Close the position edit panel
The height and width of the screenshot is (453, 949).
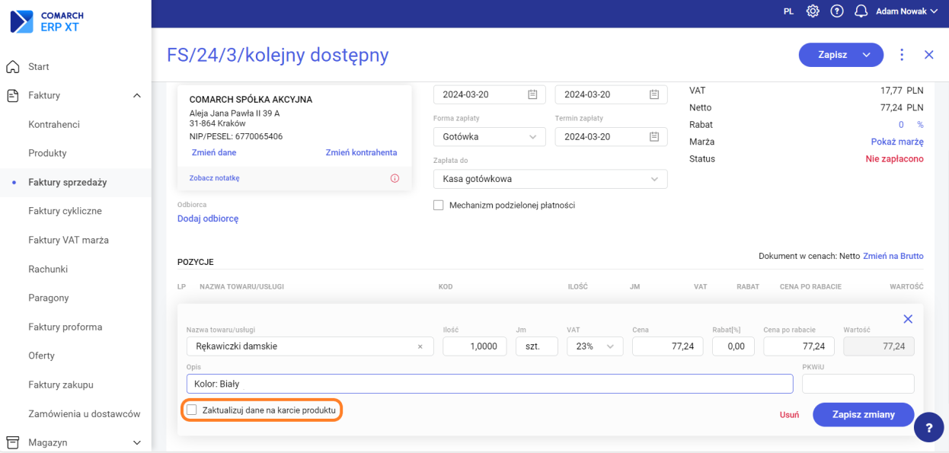908,319
